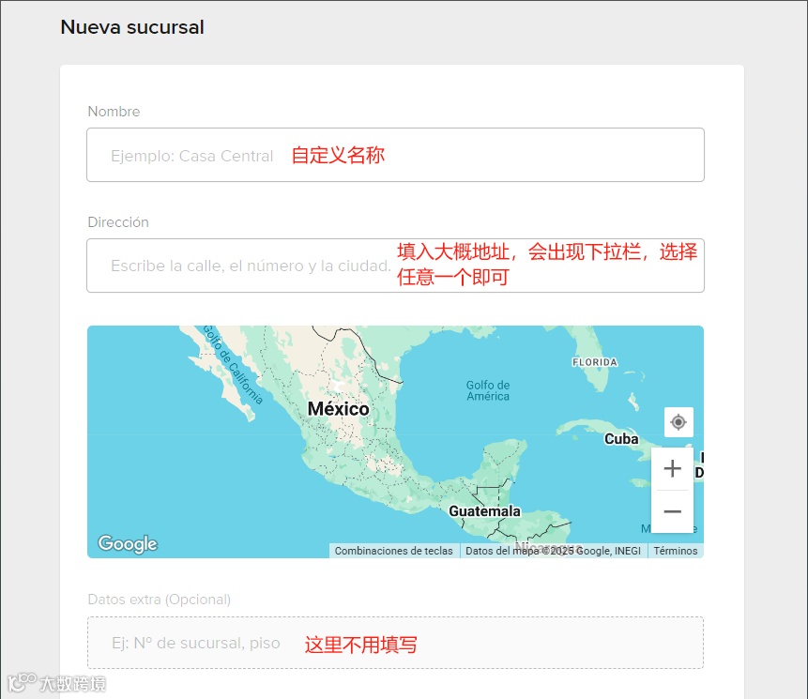Click the Cuba label on map

tap(621, 439)
